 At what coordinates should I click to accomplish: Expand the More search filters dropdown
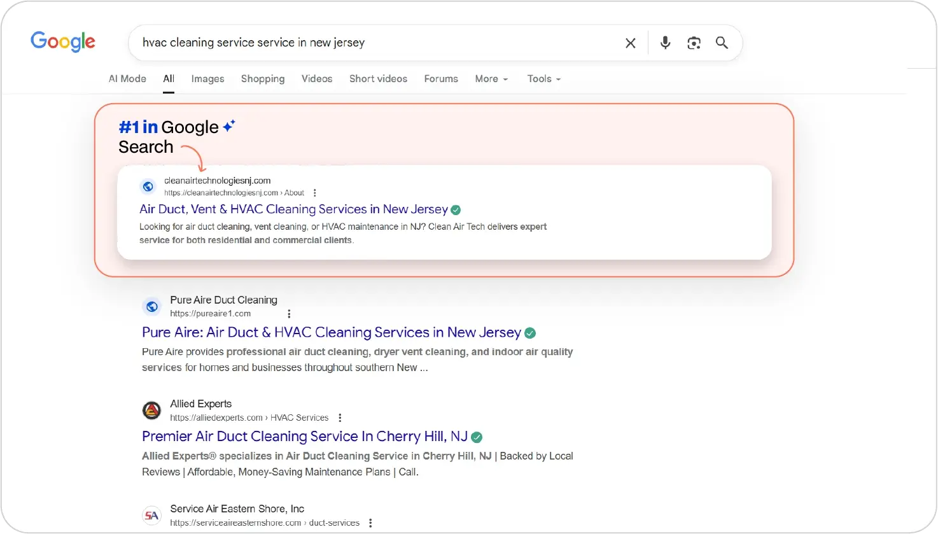click(x=491, y=79)
